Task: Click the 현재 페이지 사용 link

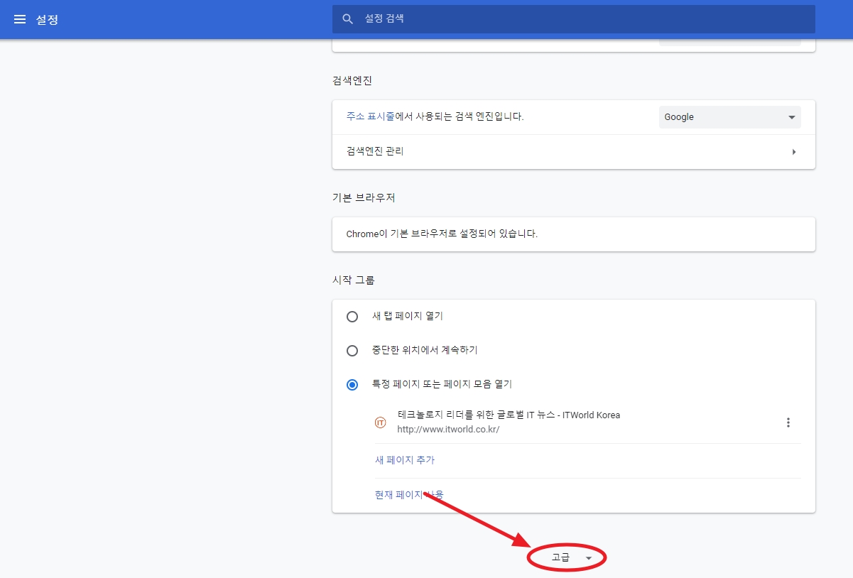Action: coord(409,495)
